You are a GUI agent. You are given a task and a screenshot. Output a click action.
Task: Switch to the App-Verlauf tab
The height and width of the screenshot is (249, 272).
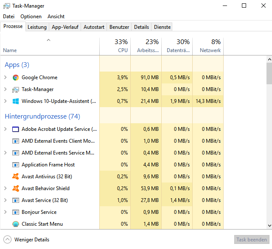pos(65,27)
